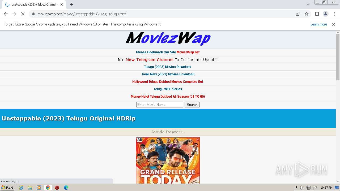Click the Unstoppable (2023) Telugu Original HDRip heading
Viewport: 340px width, 191px height.
69,118
